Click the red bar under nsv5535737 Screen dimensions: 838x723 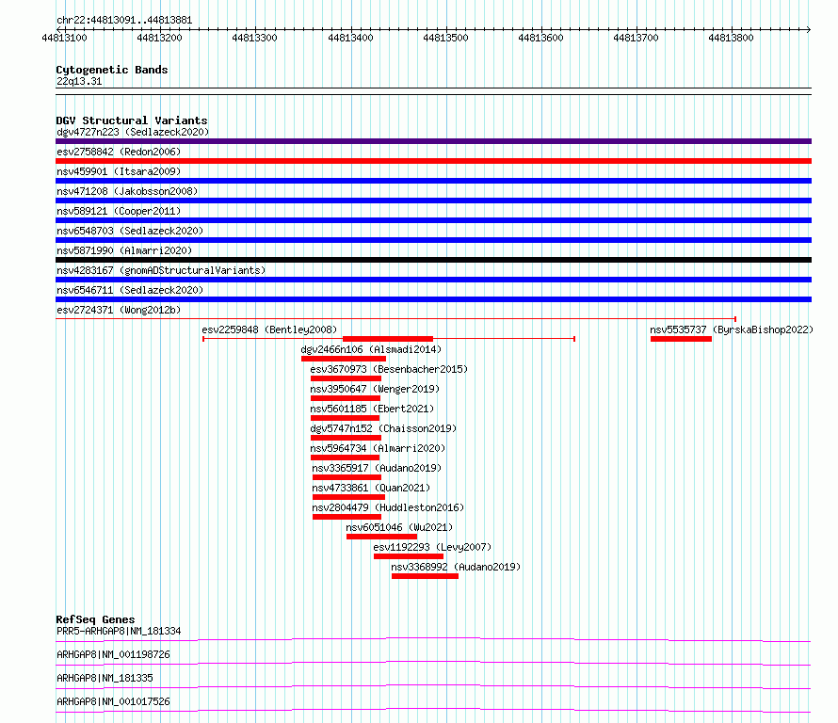pyautogui.click(x=681, y=339)
